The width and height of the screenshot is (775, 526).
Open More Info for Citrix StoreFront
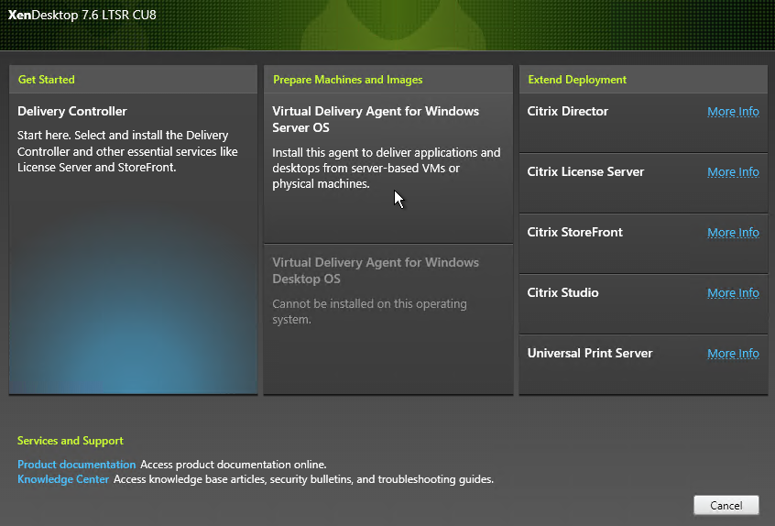click(733, 233)
